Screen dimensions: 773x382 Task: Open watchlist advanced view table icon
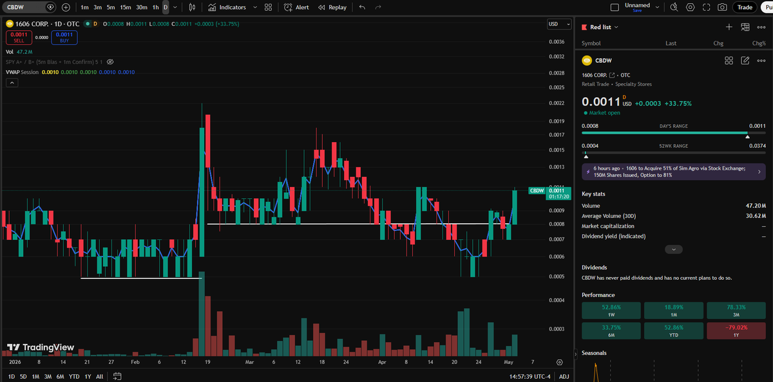(x=745, y=27)
